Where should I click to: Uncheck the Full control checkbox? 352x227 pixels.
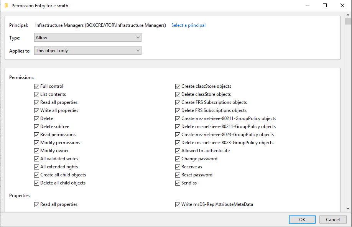point(37,86)
